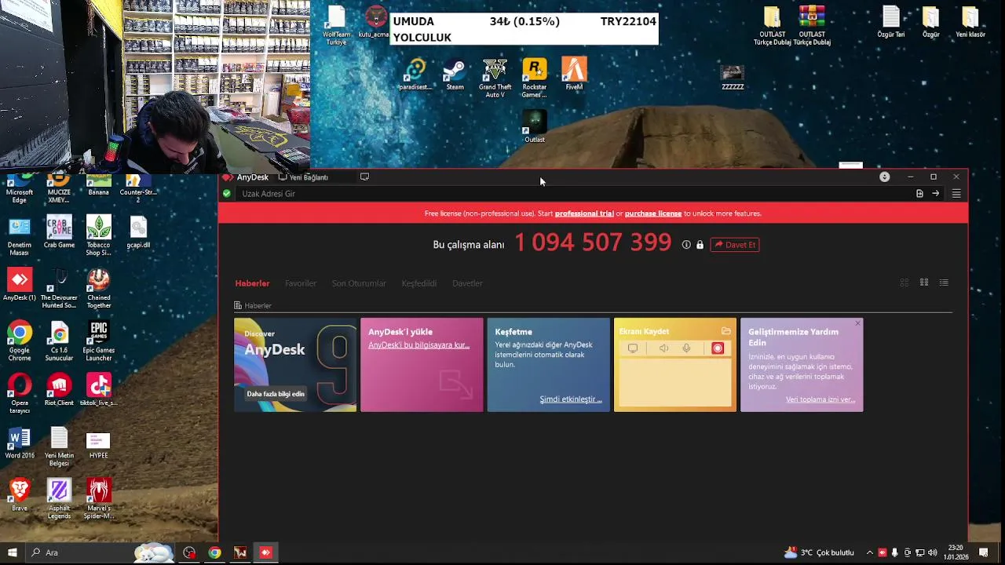Click the Uzak Adresi Gir address field
Image resolution: width=1005 pixels, height=565 pixels.
573,194
